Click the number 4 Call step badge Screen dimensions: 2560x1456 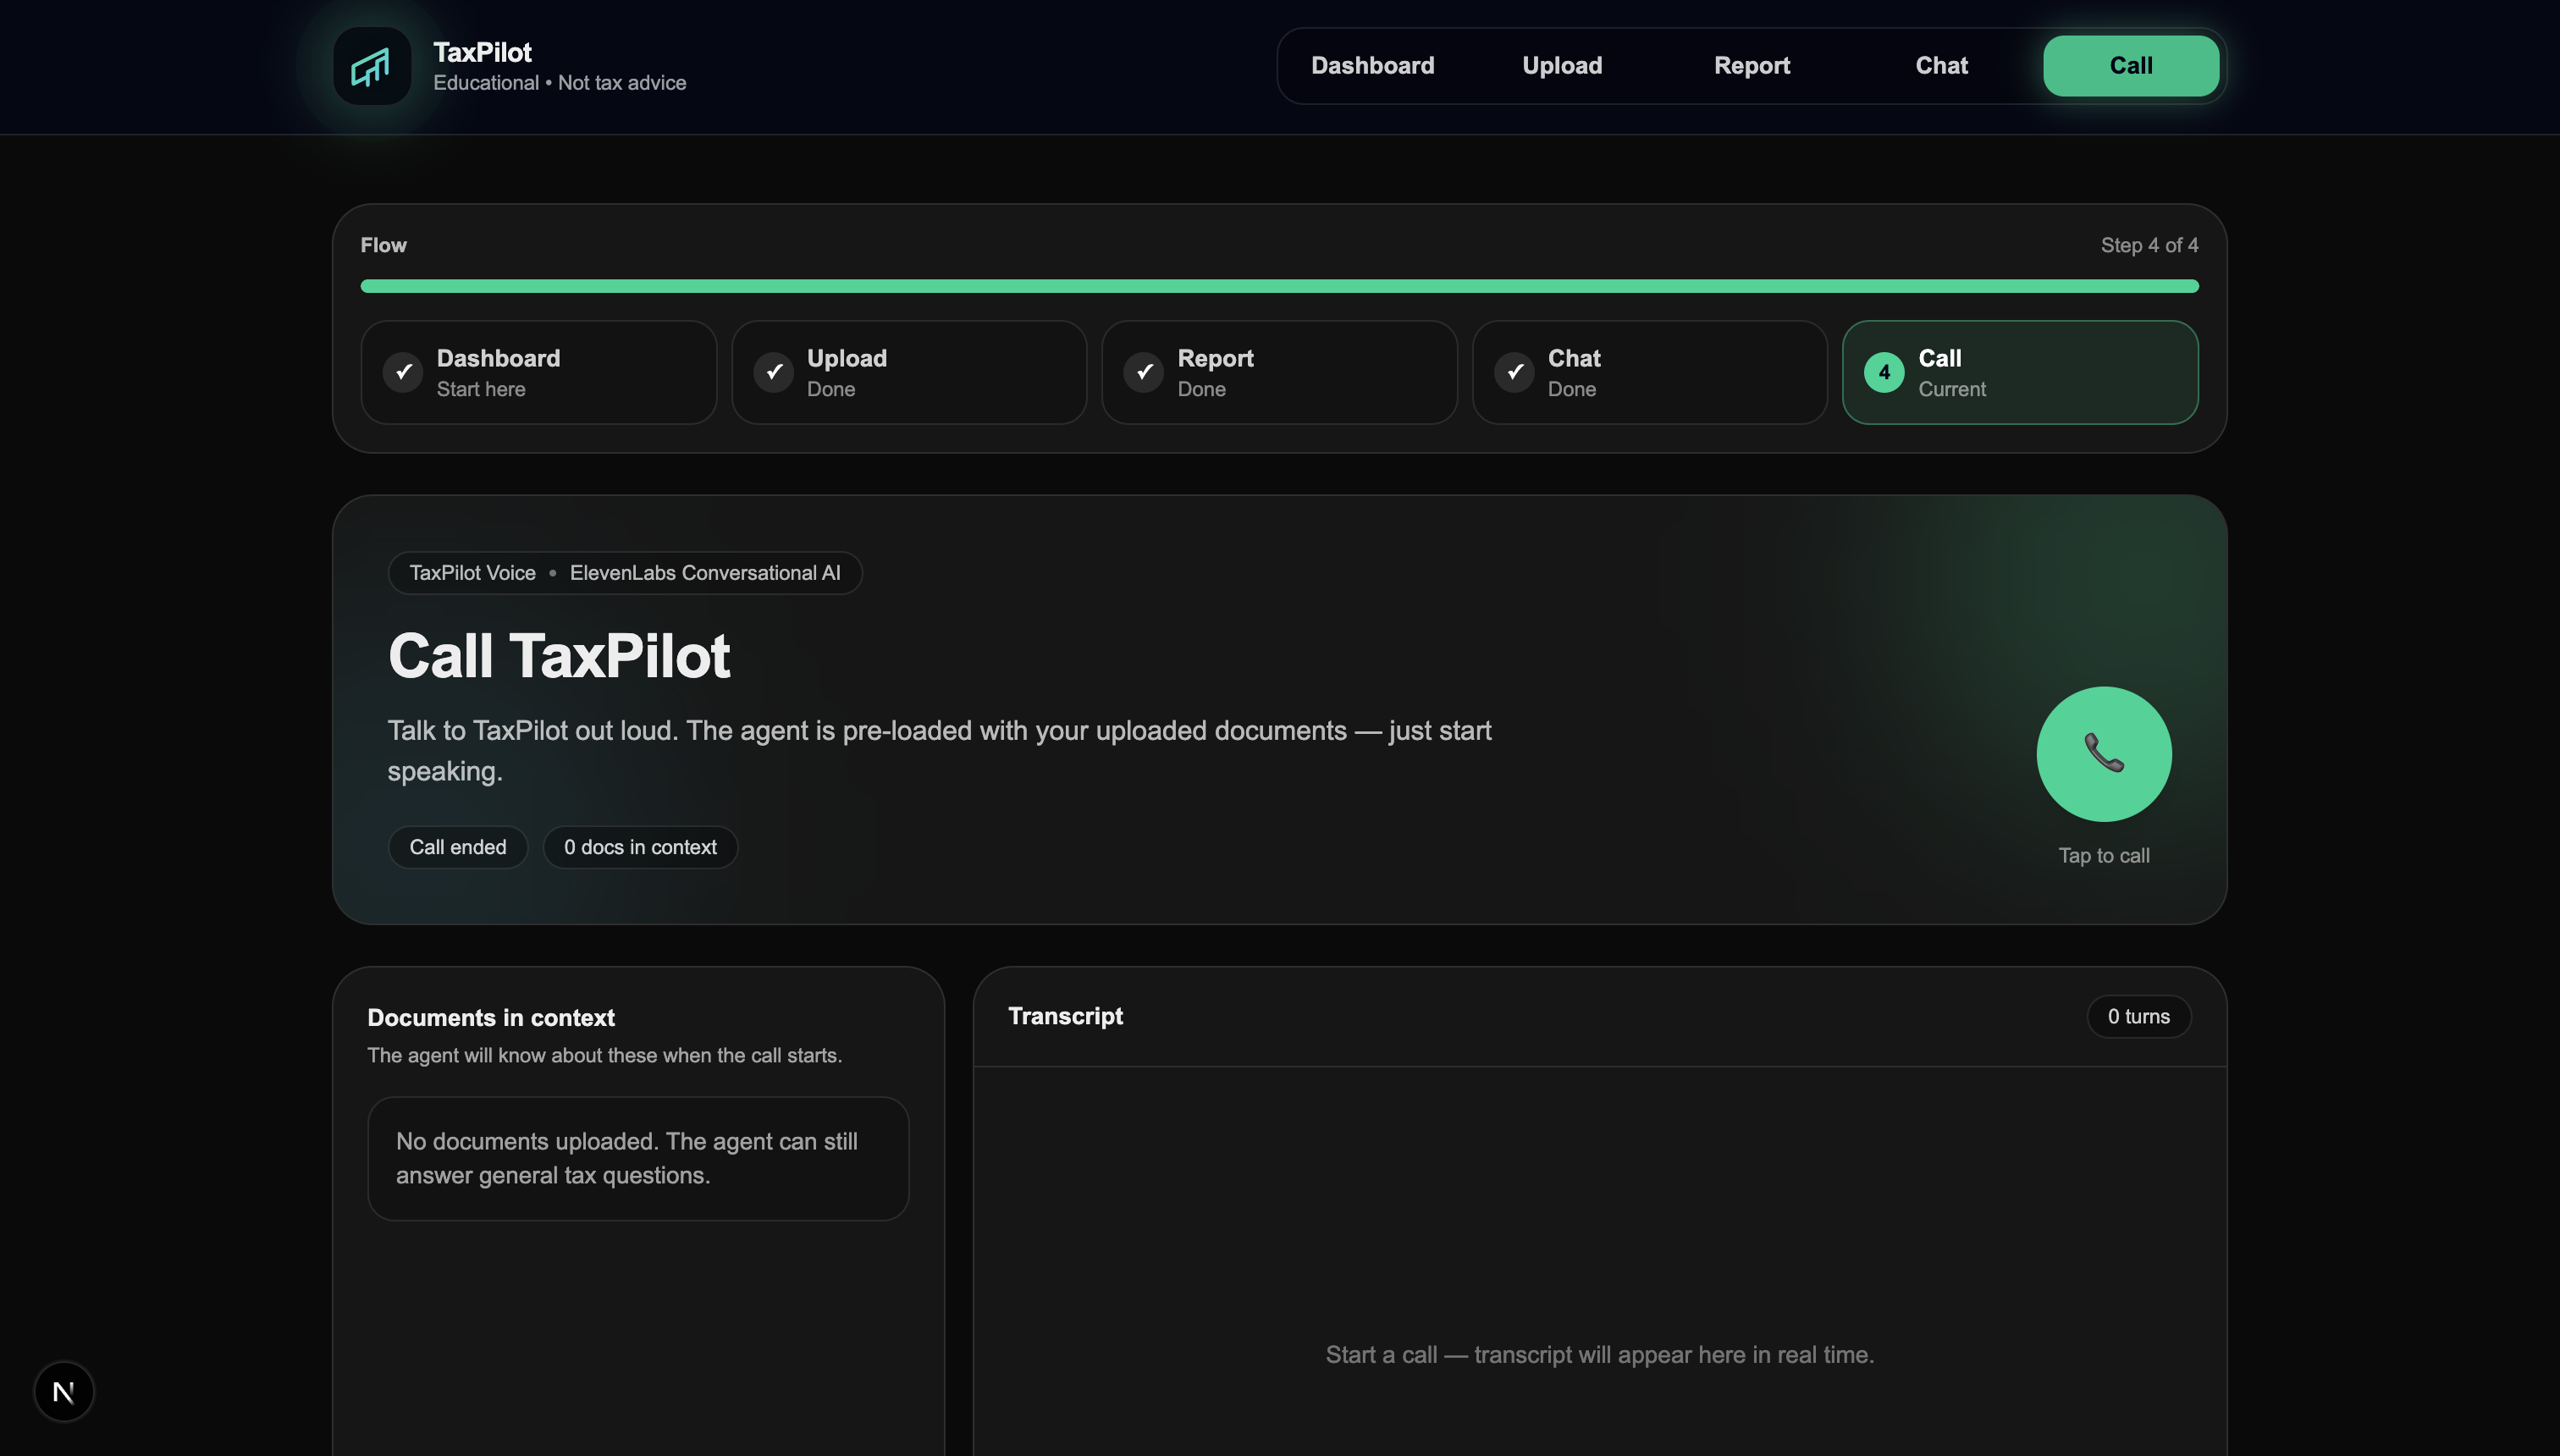[x=1884, y=372]
